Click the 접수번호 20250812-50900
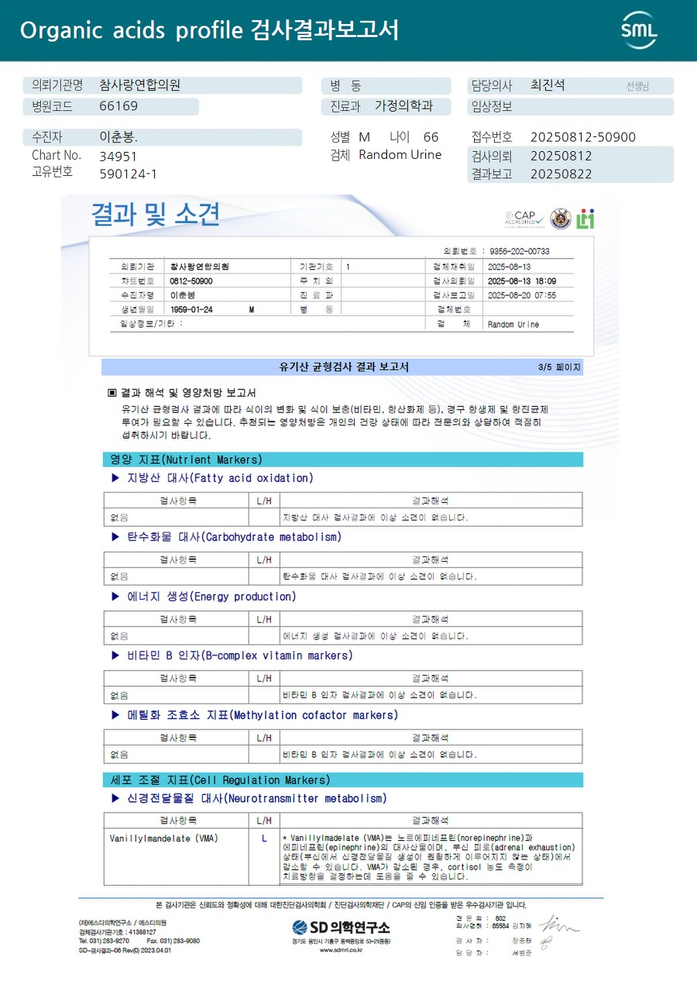This screenshot has height=985, width=697. (583, 137)
